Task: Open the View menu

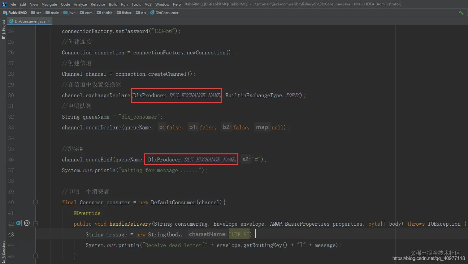Action: [x=34, y=4]
